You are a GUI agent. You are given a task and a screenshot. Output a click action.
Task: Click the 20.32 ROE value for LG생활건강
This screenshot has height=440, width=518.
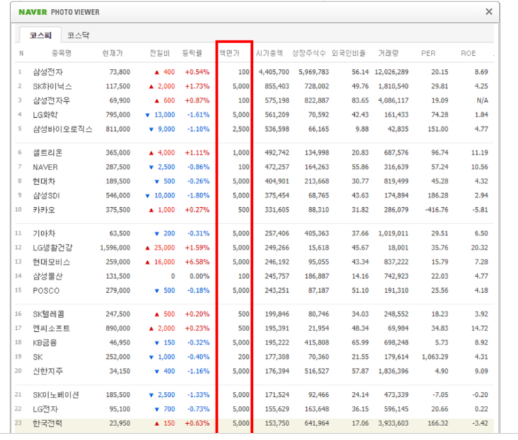point(480,248)
